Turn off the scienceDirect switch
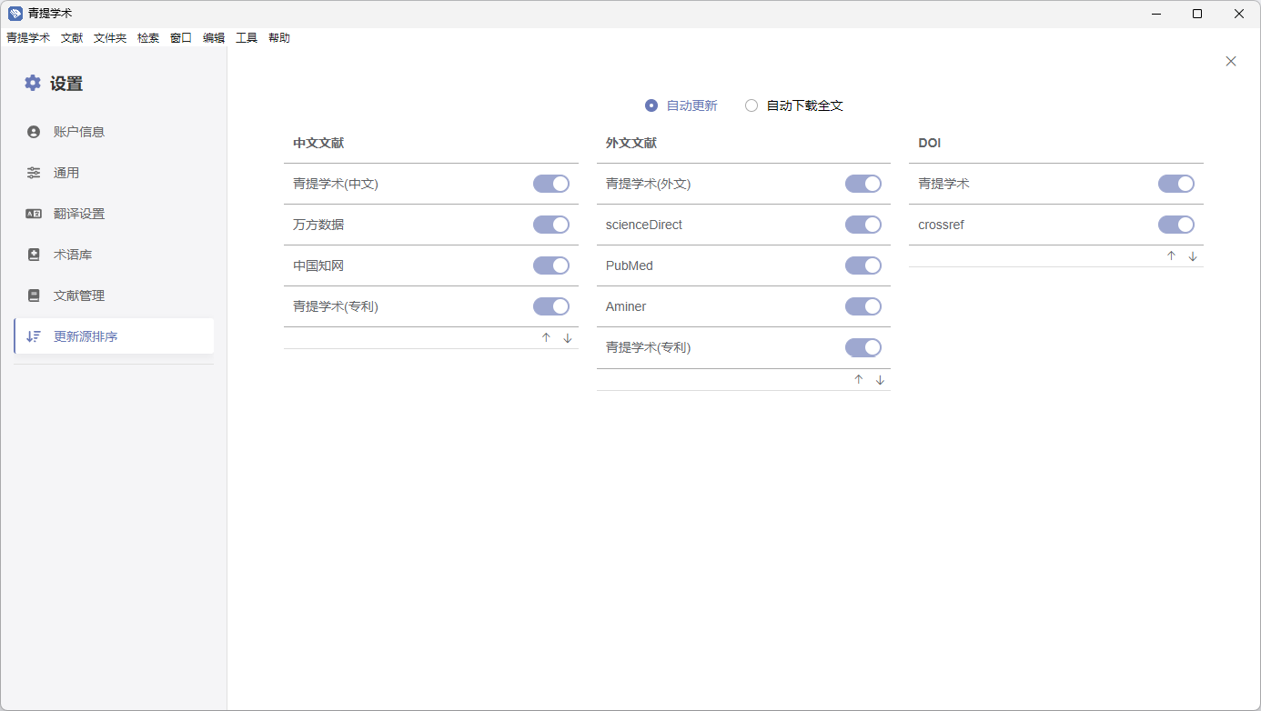Image resolution: width=1261 pixels, height=711 pixels. tap(863, 225)
